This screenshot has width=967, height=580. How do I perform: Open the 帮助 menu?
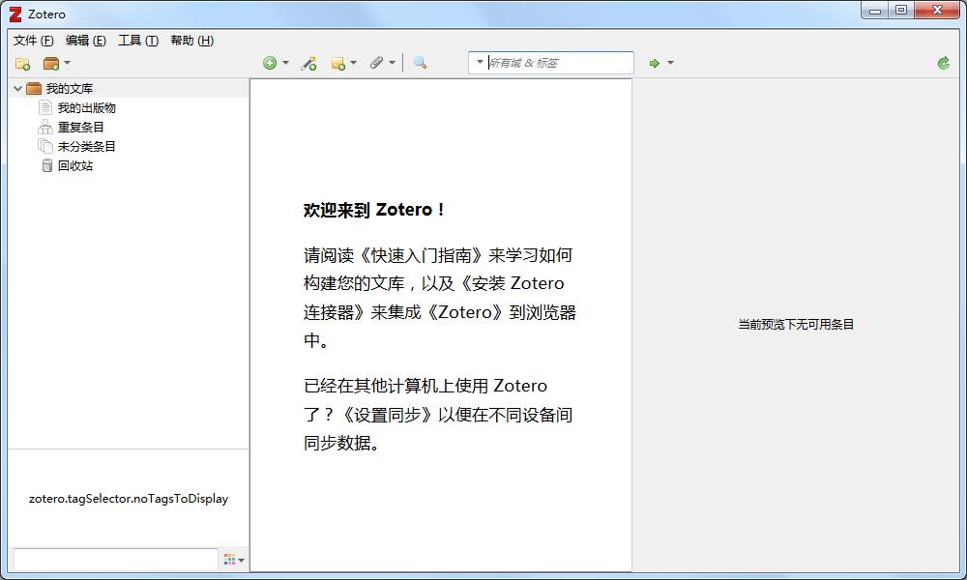[190, 41]
